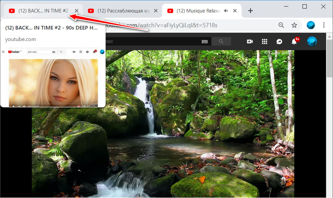
Task: Open a new browser tab
Action: click(250, 11)
